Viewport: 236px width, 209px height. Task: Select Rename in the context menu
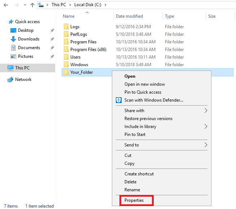click(x=132, y=190)
